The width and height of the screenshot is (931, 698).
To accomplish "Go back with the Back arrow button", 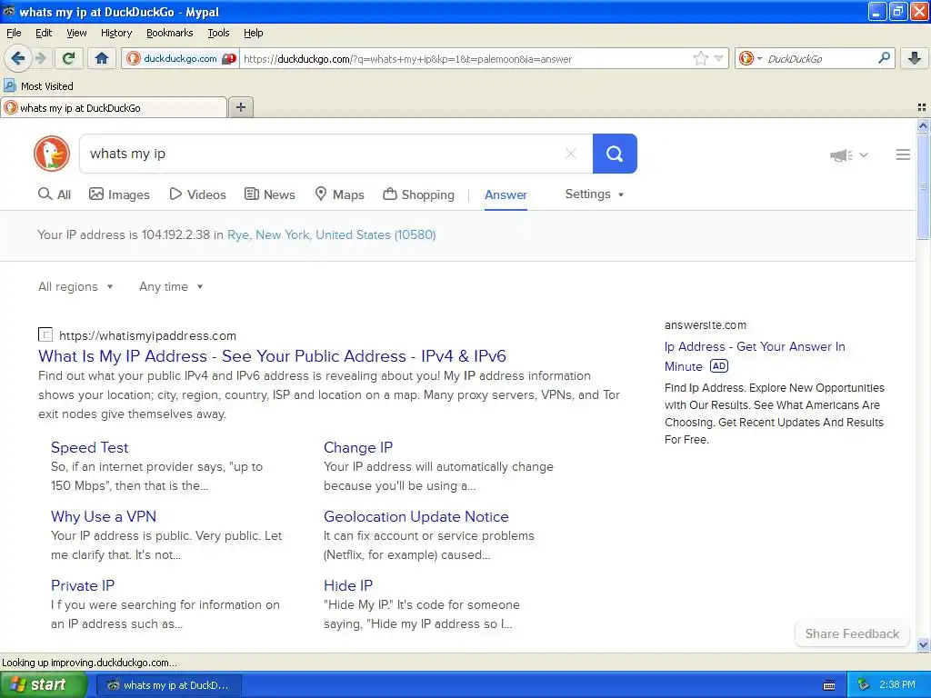I will [17, 58].
